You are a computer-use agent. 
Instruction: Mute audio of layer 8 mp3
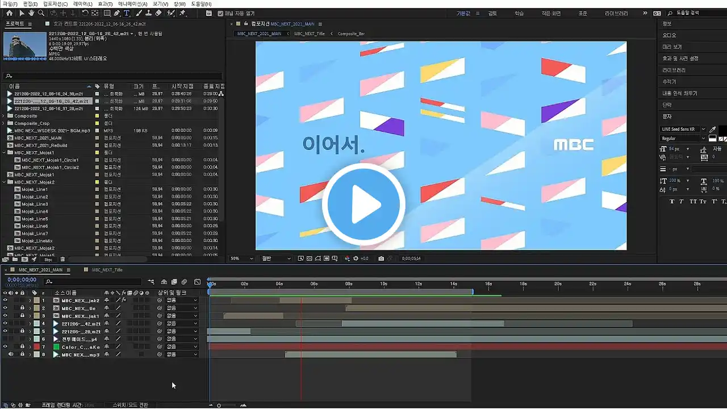[x=11, y=354]
